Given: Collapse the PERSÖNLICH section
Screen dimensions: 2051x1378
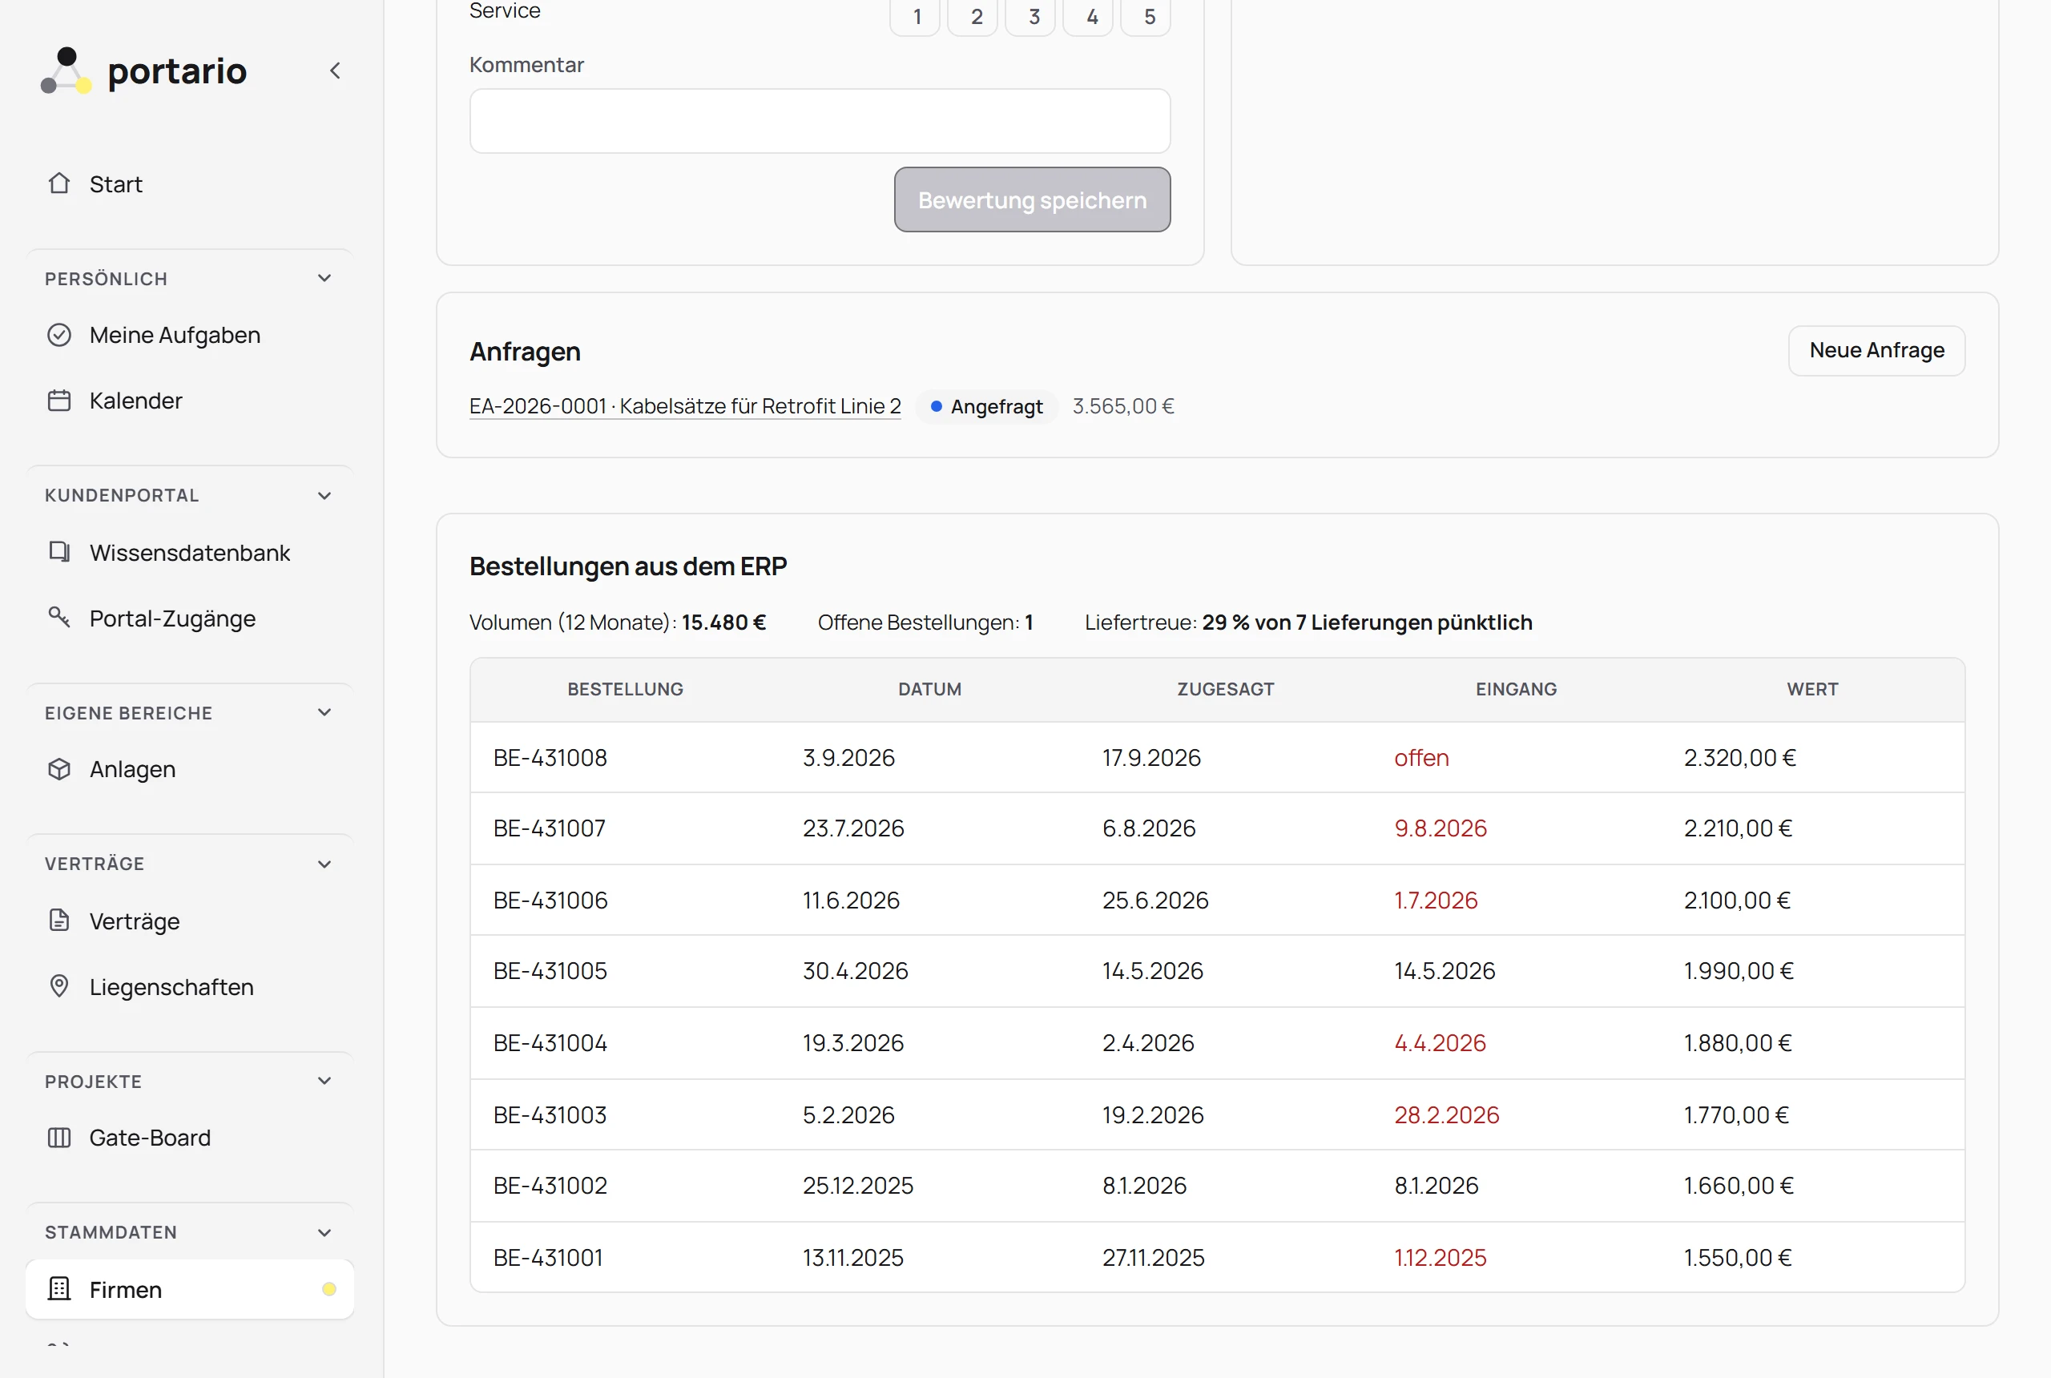Looking at the screenshot, I should coord(324,279).
